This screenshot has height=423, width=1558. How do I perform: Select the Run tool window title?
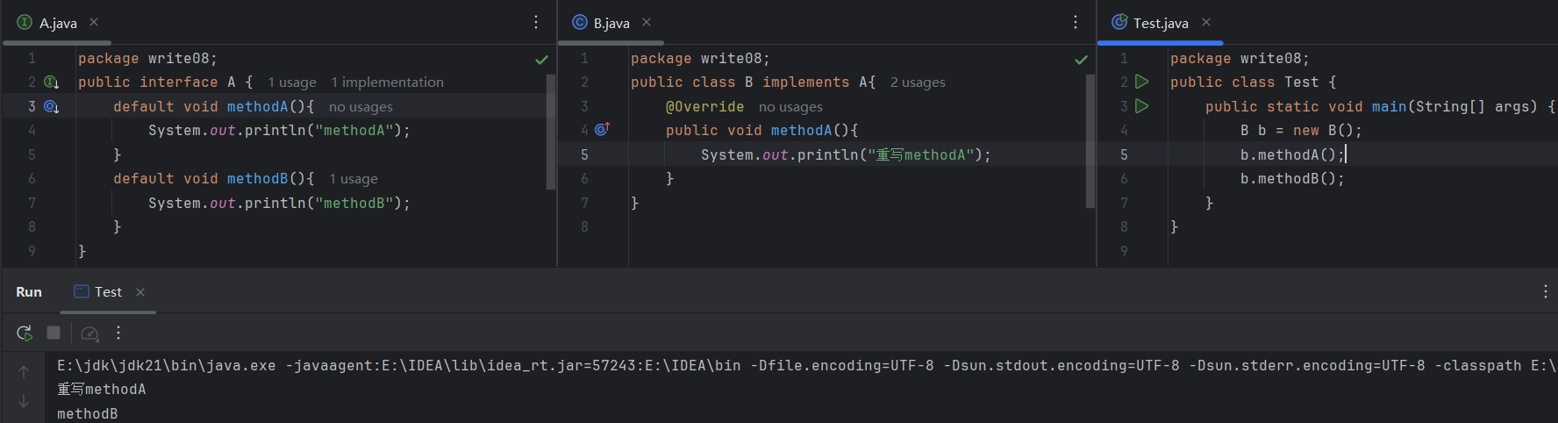[x=29, y=292]
